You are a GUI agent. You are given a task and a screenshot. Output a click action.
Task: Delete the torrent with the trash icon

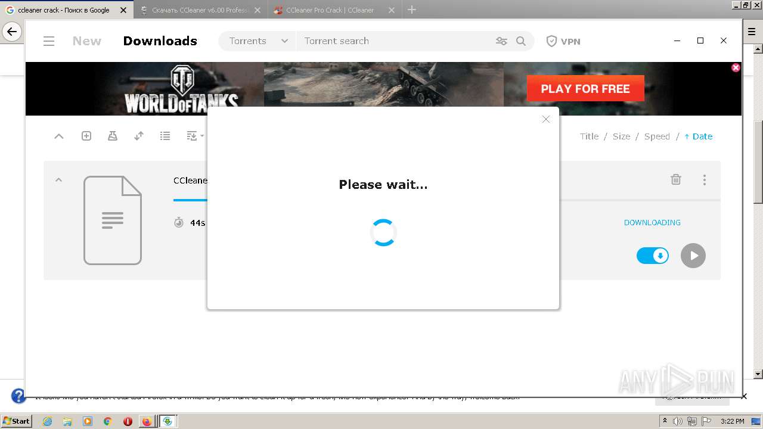676,179
